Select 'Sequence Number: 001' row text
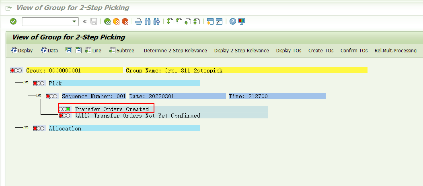This screenshot has width=423, height=186. click(94, 96)
